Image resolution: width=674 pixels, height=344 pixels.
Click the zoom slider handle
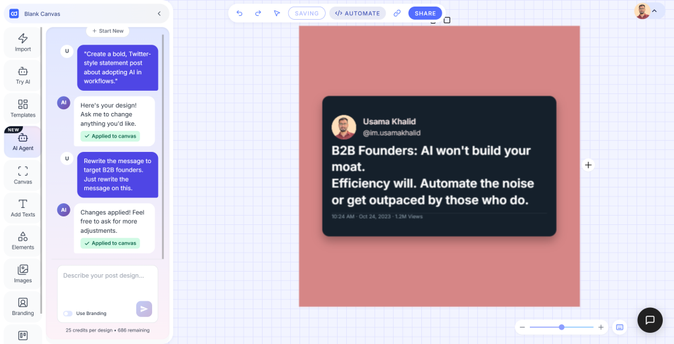click(561, 328)
